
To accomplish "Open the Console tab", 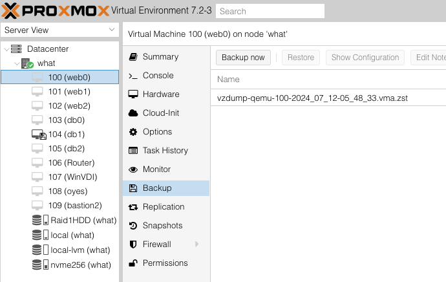I will pos(166,76).
